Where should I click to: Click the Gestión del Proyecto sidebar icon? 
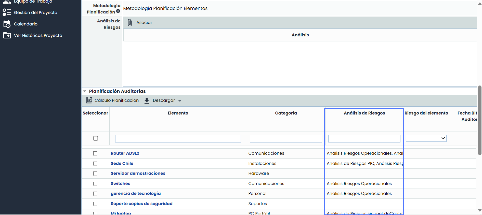(x=7, y=12)
